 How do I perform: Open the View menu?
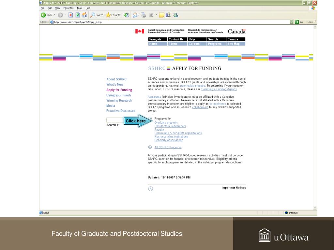pyautogui.click(x=57, y=8)
